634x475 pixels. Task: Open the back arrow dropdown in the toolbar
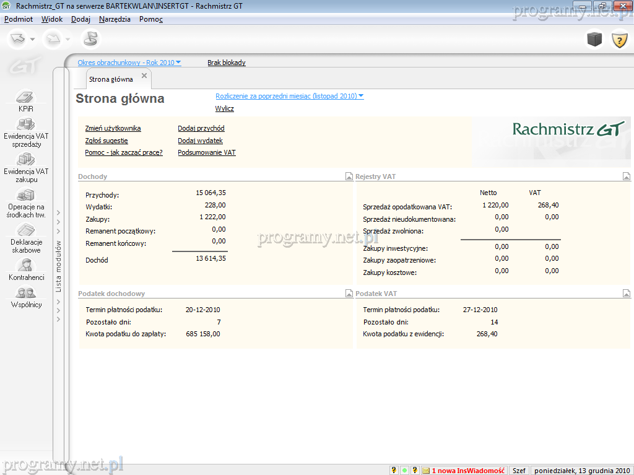click(33, 40)
